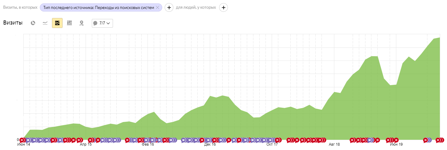Open the map view icon
The width and height of the screenshot is (447, 150).
pos(82,23)
